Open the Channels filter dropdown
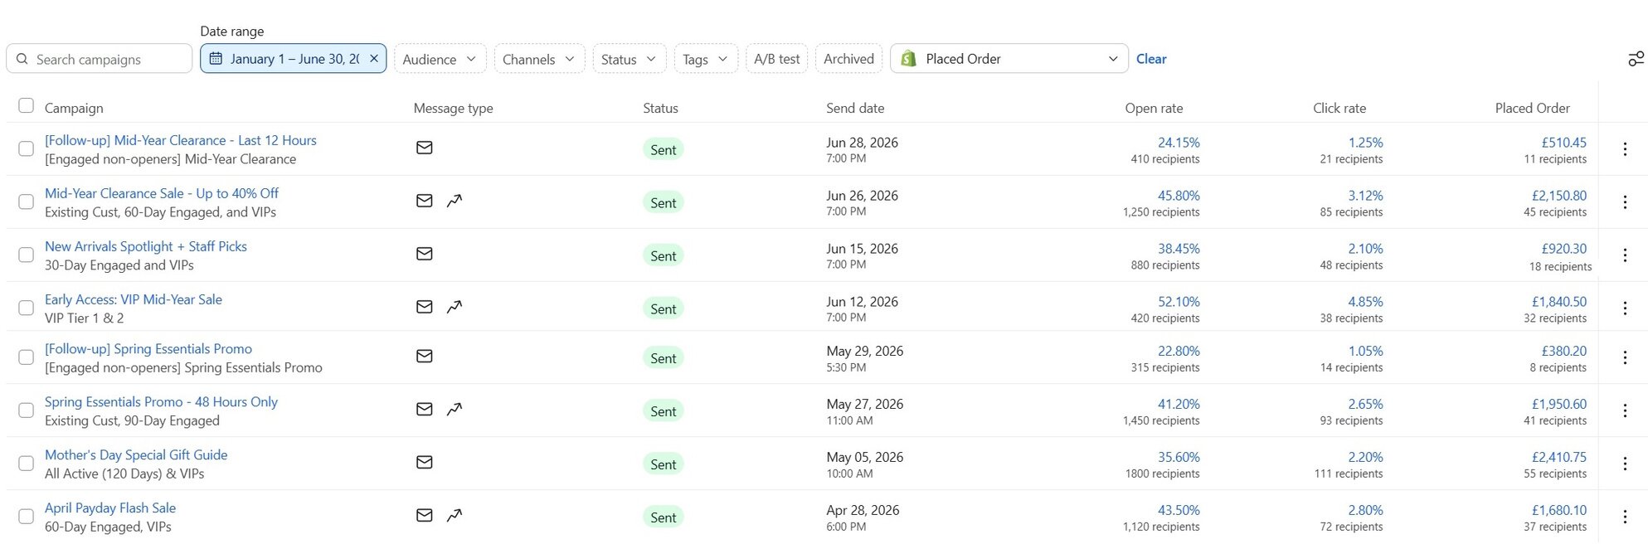 click(x=539, y=58)
